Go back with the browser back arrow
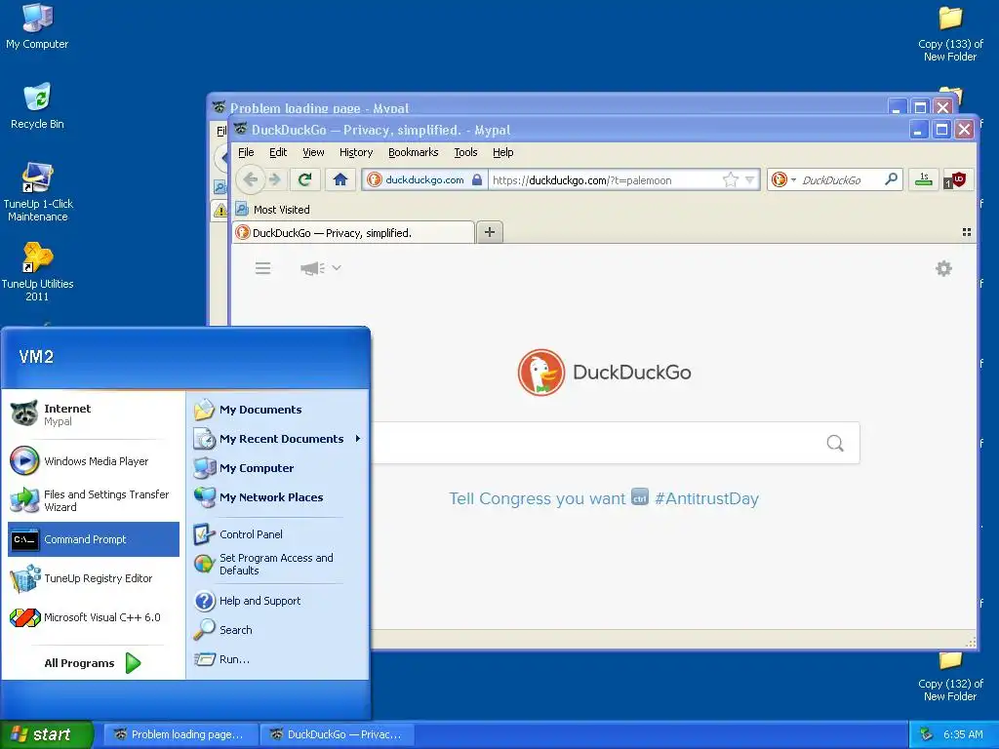The image size is (999, 749). click(x=251, y=179)
